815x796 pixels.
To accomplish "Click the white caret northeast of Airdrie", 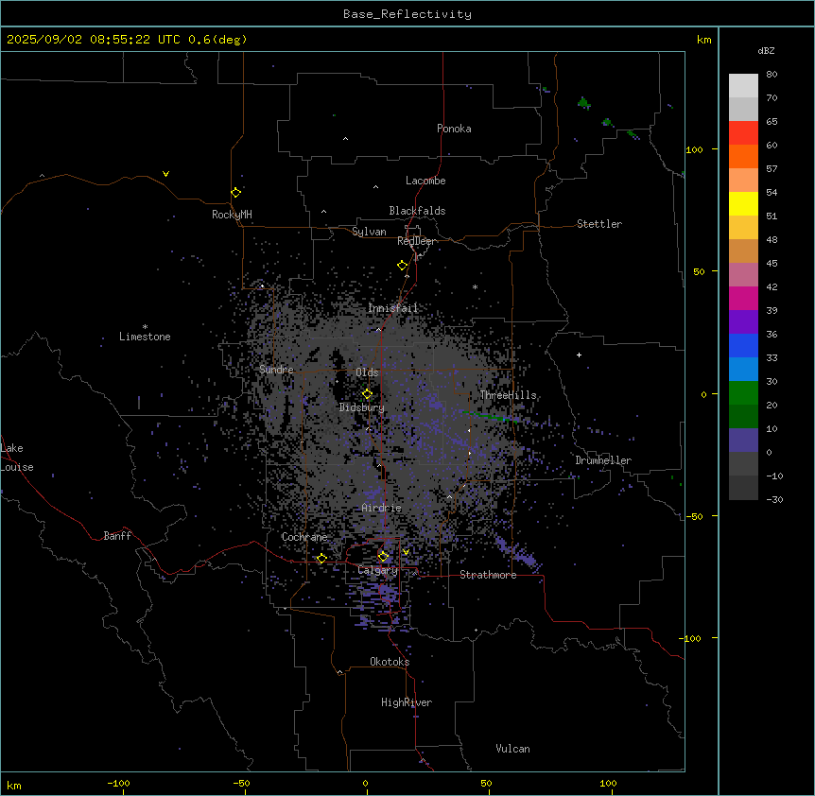I will click(450, 497).
